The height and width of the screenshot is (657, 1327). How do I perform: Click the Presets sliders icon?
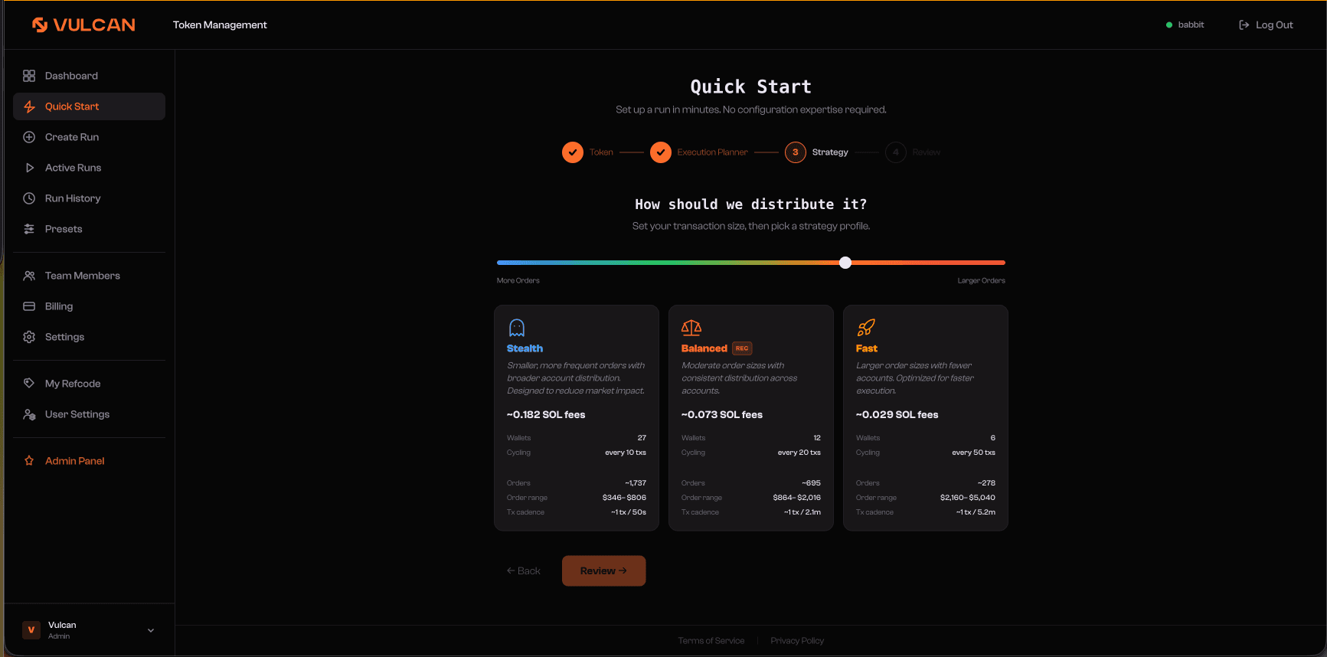(x=29, y=229)
